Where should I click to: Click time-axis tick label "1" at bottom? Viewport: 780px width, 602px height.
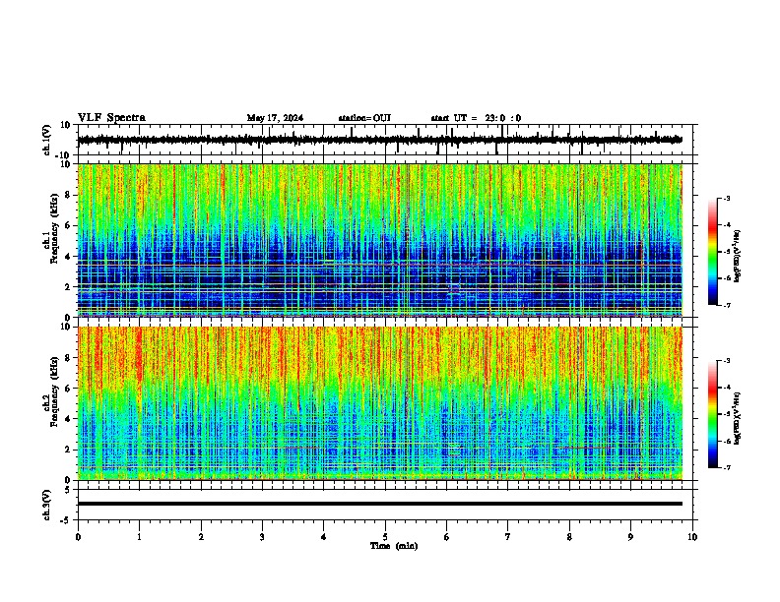click(139, 537)
